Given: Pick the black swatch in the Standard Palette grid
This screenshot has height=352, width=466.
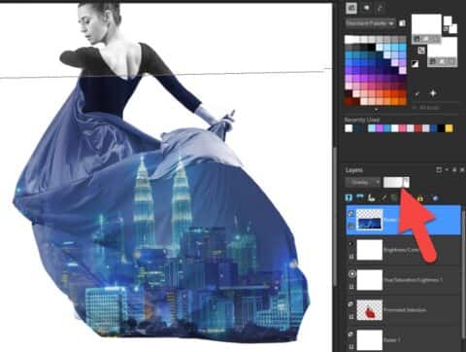Looking at the screenshot, I should 371,48.
